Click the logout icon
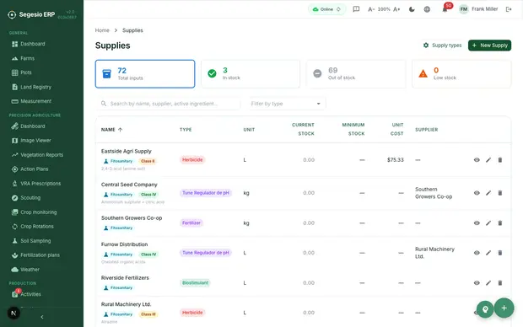 pos(509,9)
